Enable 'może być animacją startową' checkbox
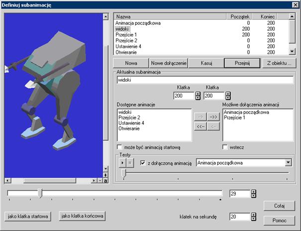This screenshot has width=301, height=231. click(119, 147)
